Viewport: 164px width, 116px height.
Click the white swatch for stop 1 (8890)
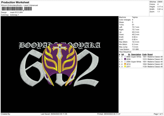(125, 57)
